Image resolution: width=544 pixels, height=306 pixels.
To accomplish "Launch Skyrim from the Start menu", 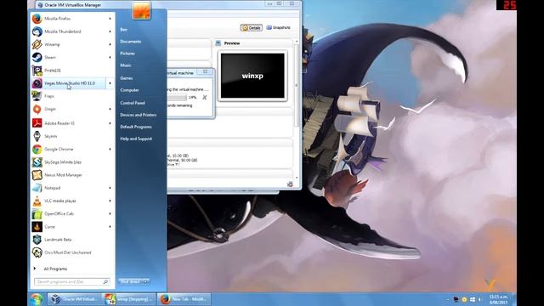I will pyautogui.click(x=71, y=136).
